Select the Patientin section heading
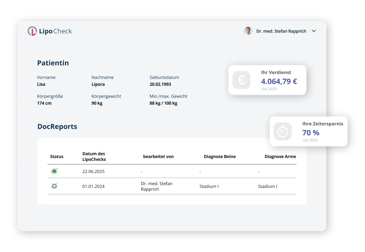Image resolution: width=365 pixels, height=252 pixels. pos(53,63)
